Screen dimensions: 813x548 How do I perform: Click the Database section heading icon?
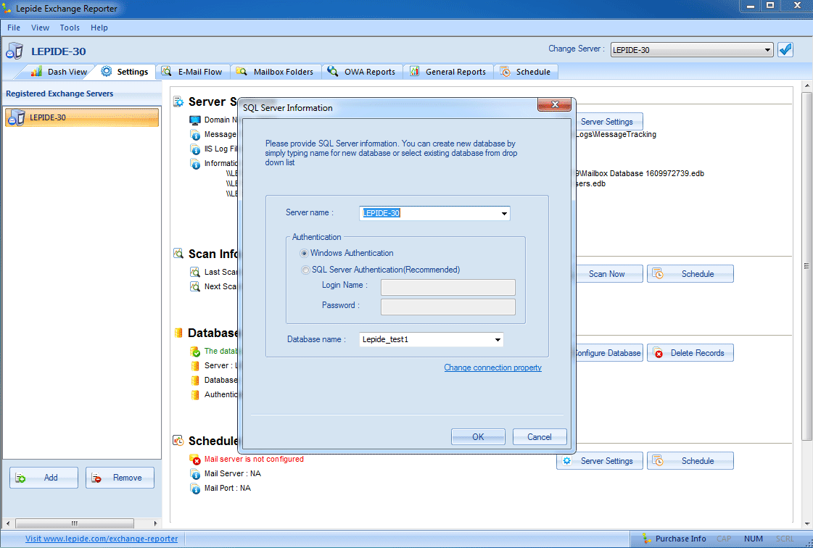[178, 333]
